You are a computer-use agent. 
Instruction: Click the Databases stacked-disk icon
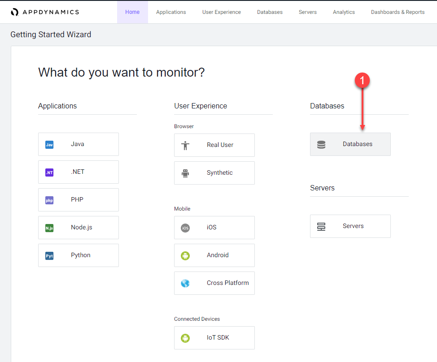(x=321, y=145)
